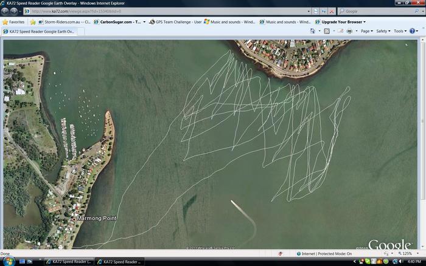Click the Refresh page icon

324,11
